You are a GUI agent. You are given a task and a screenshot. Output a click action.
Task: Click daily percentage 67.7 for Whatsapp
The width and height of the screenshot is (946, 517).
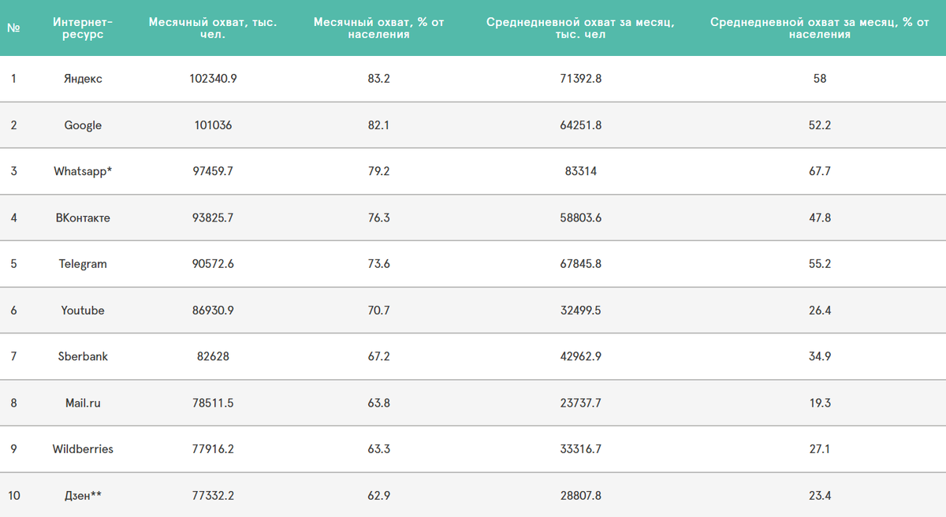pos(820,171)
